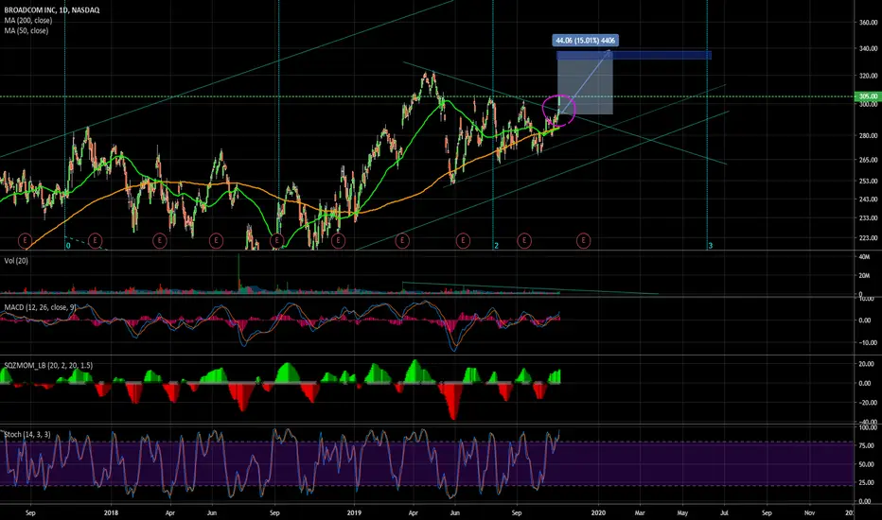Click the 2020 label on time axis
The image size is (882, 520).
(x=598, y=512)
